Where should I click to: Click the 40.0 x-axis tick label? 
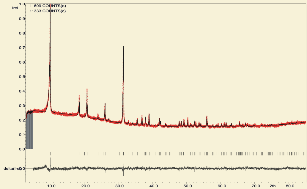153,186
